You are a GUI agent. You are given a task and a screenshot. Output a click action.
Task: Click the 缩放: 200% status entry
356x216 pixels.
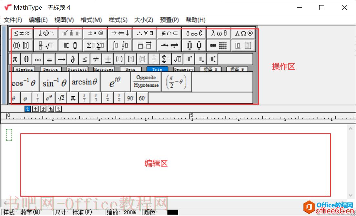121,212
